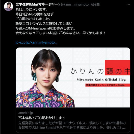
Task: Click the ameblo.jp domain label
Action: tap(26, 113)
